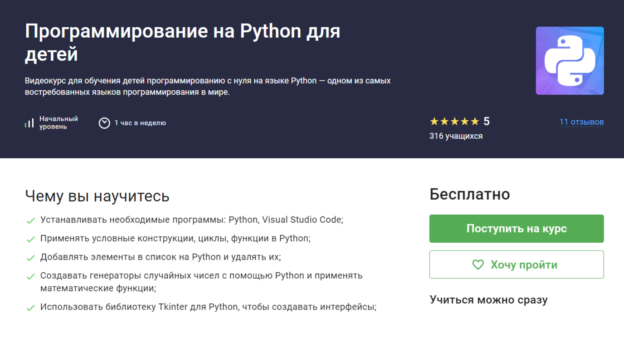The height and width of the screenshot is (339, 624).
Task: Click the text about Visual Studio Code installation
Action: point(192,220)
